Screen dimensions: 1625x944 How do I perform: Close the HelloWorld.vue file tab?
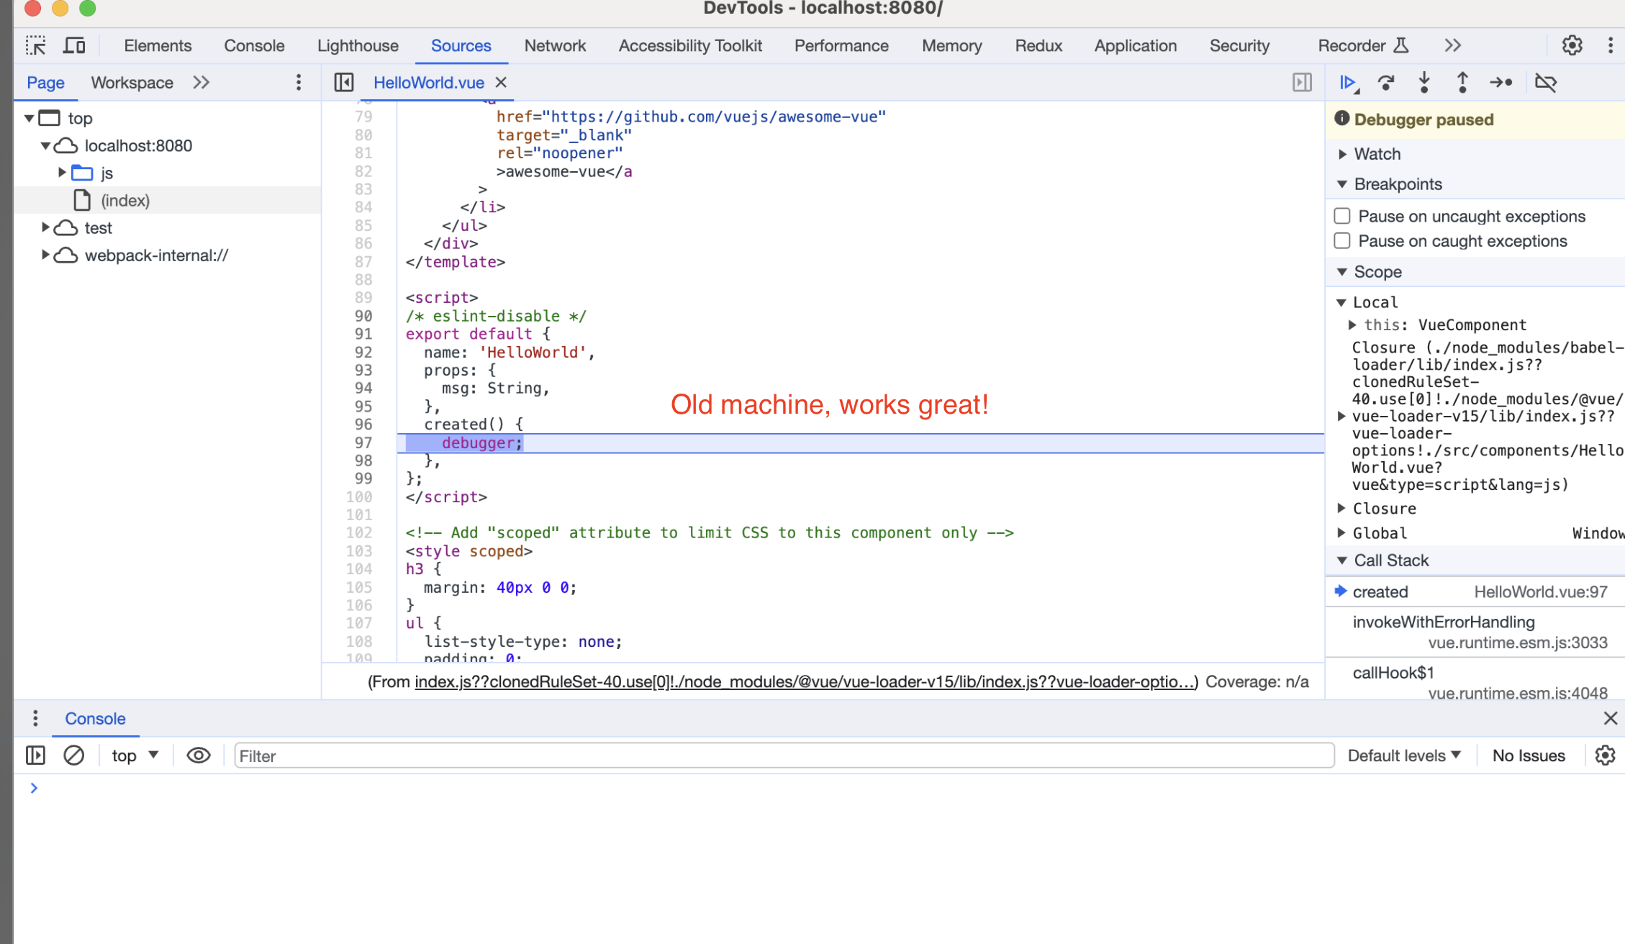[x=501, y=83]
